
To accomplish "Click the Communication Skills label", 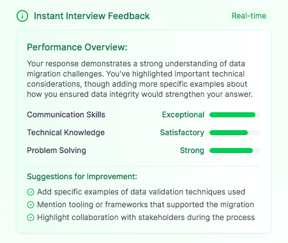I will [66, 115].
